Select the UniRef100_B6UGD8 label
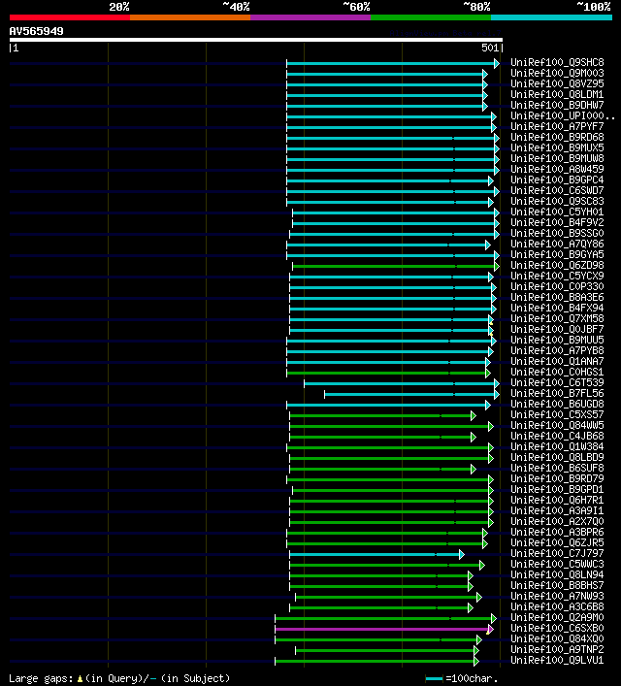 coord(557,405)
